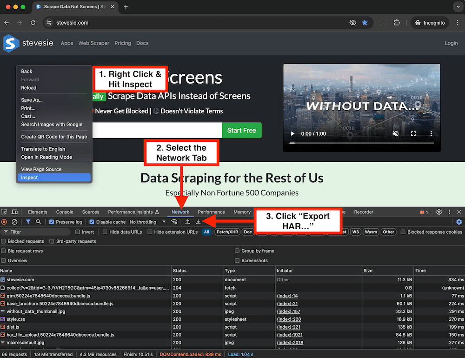Viewport: 465px width, 358px height.
Task: Open the Web Scraper nav link
Action: (94, 43)
